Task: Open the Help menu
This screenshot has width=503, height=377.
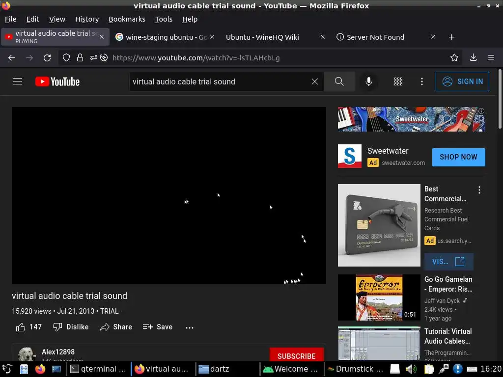Action: [x=190, y=19]
